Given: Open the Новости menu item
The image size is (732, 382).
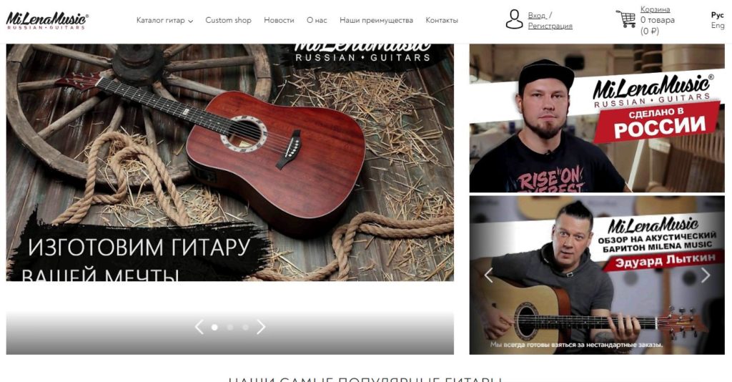Looking at the screenshot, I should click(x=279, y=20).
